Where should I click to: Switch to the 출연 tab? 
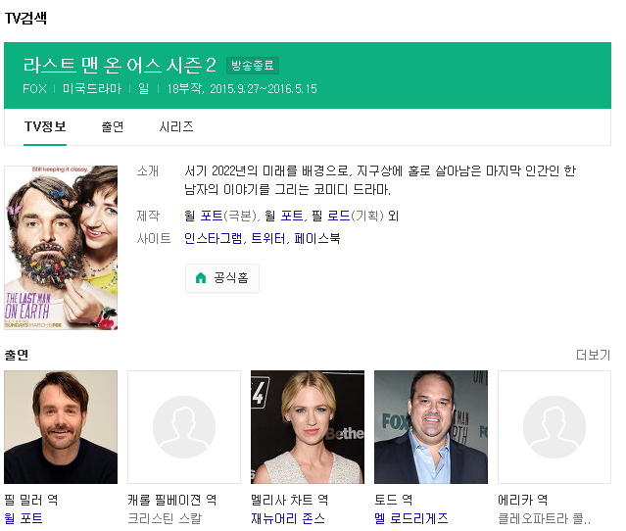tap(113, 127)
